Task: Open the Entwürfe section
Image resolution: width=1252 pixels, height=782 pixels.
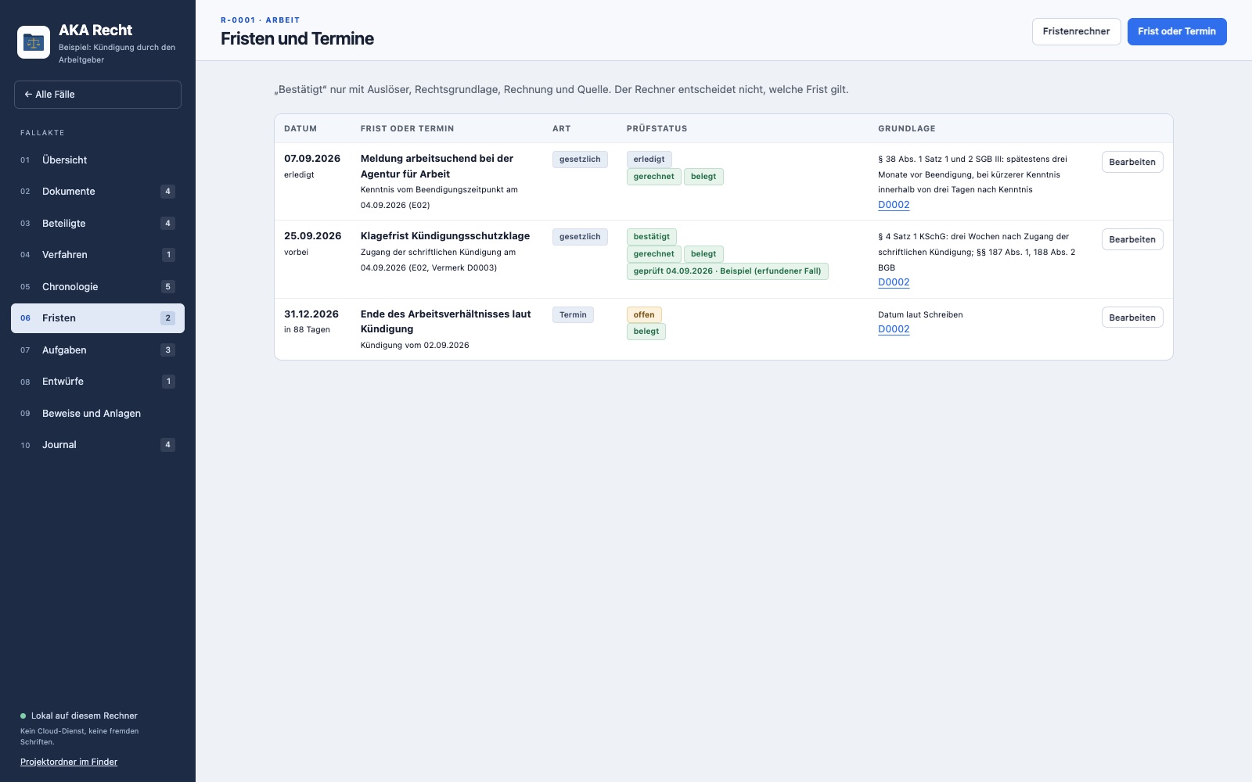Action: (98, 382)
